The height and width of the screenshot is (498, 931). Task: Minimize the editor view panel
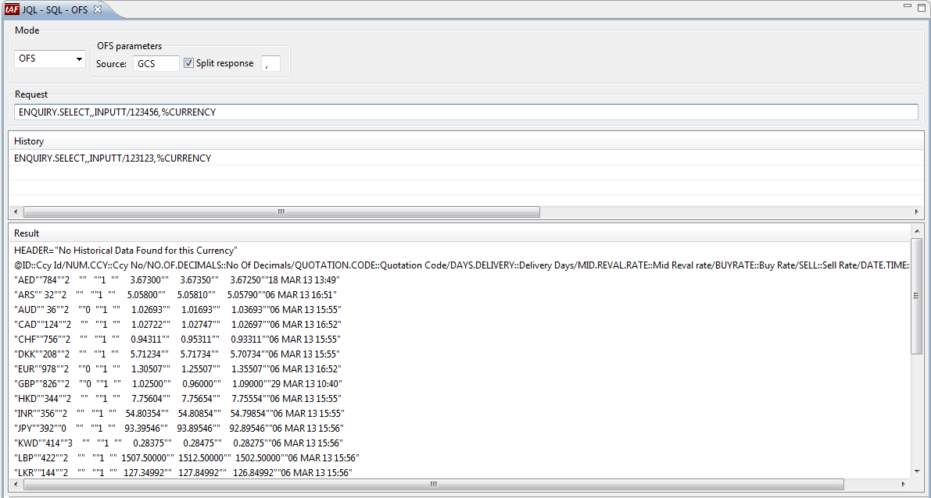coord(908,7)
